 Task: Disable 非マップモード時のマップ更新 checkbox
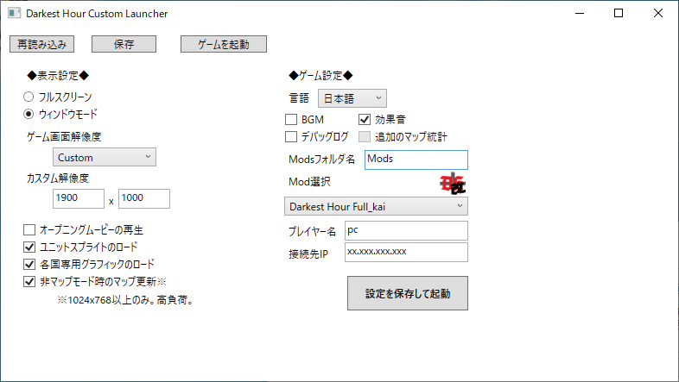[x=30, y=281]
